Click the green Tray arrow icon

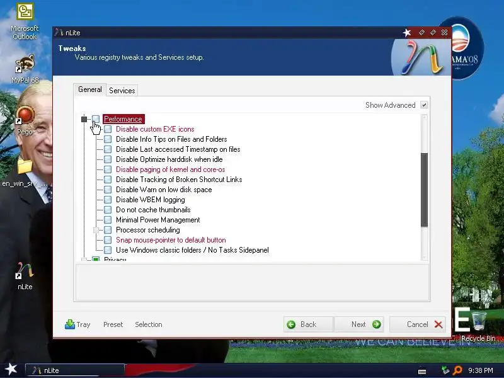69,324
